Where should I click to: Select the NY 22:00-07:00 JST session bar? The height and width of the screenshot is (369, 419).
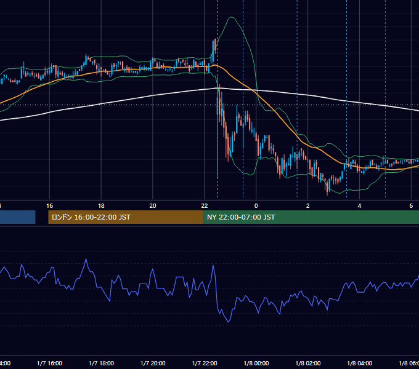point(311,217)
